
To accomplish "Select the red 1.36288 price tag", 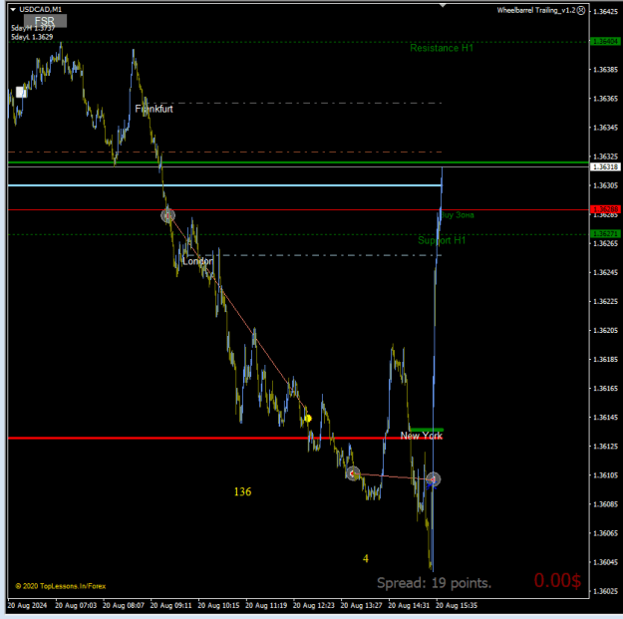I will click(605, 209).
